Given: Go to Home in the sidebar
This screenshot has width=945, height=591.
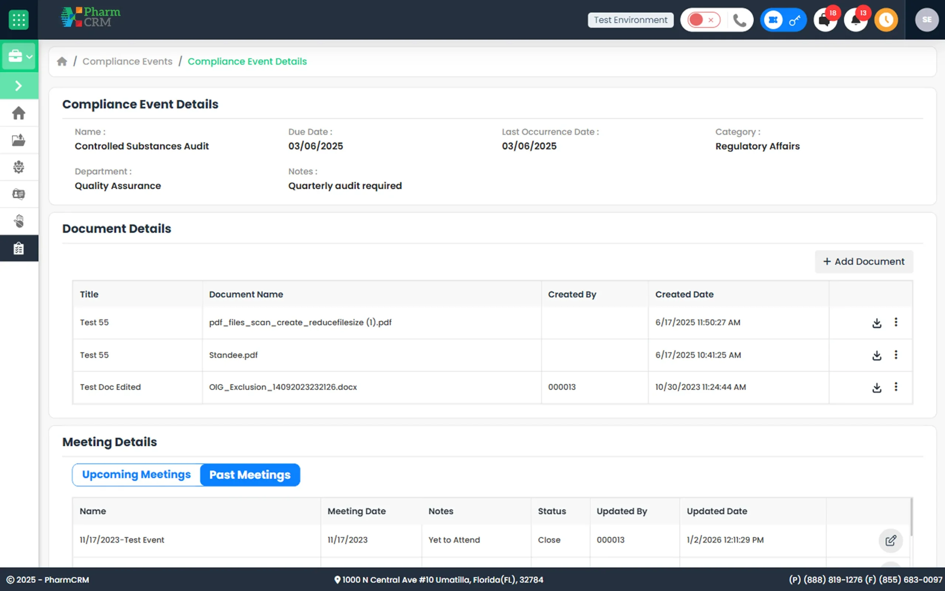Looking at the screenshot, I should click(x=19, y=113).
